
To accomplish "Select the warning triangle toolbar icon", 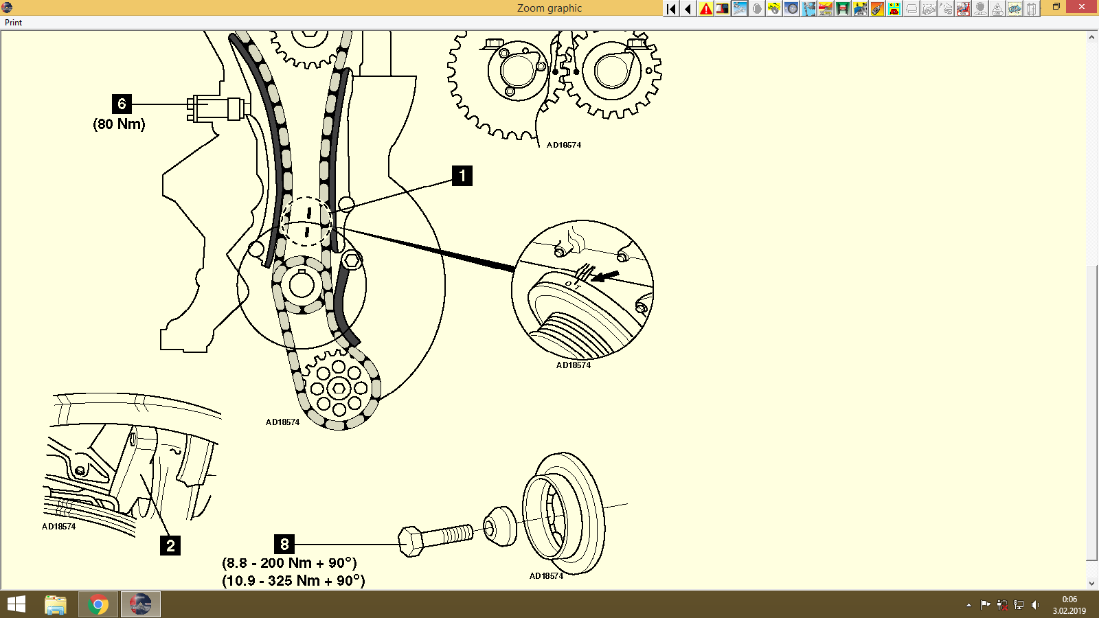I will pyautogui.click(x=705, y=8).
